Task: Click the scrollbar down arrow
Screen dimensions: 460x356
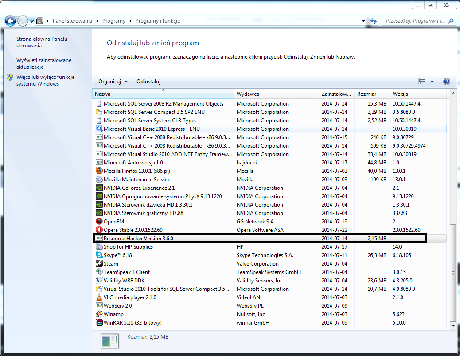Action: tap(453, 326)
